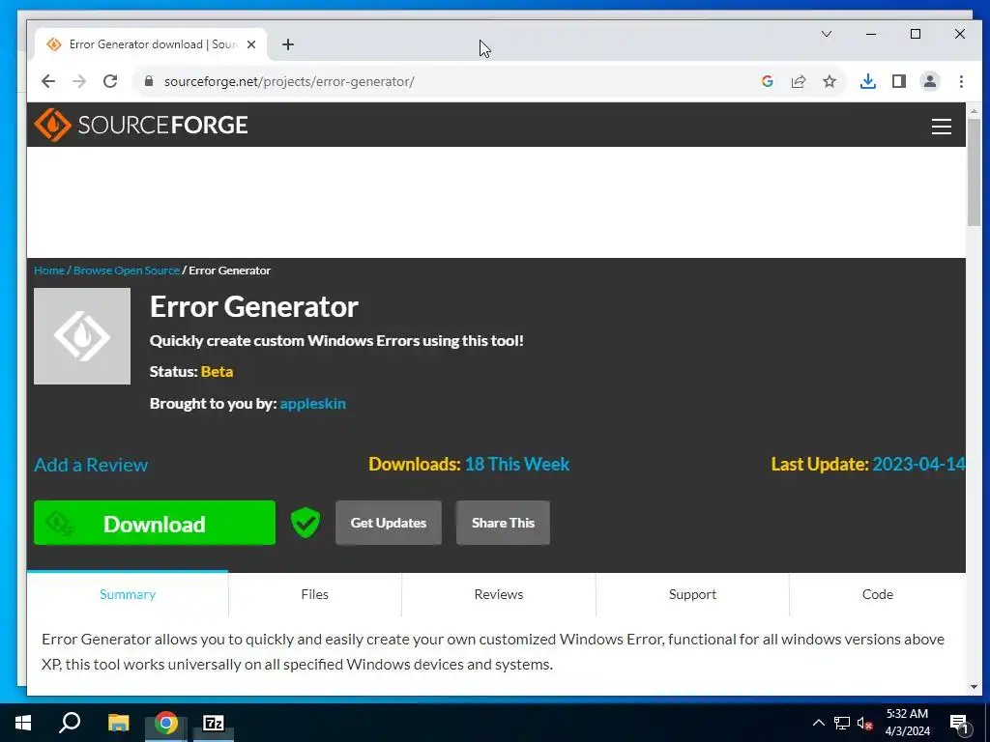The image size is (990, 742).
Task: Show hidden system tray icons
Action: click(818, 723)
